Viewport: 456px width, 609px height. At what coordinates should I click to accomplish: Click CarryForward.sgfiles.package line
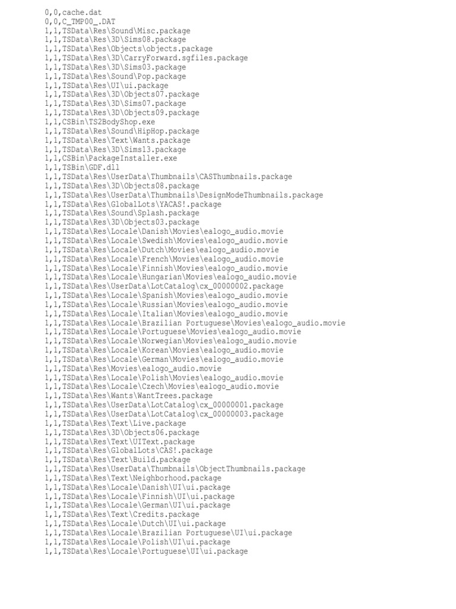click(x=146, y=58)
